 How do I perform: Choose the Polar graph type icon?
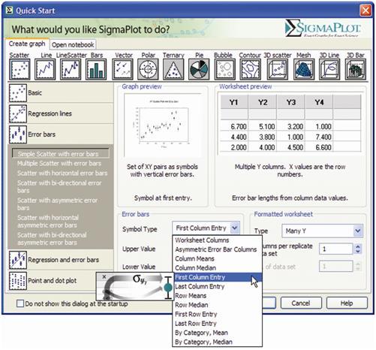click(x=148, y=69)
